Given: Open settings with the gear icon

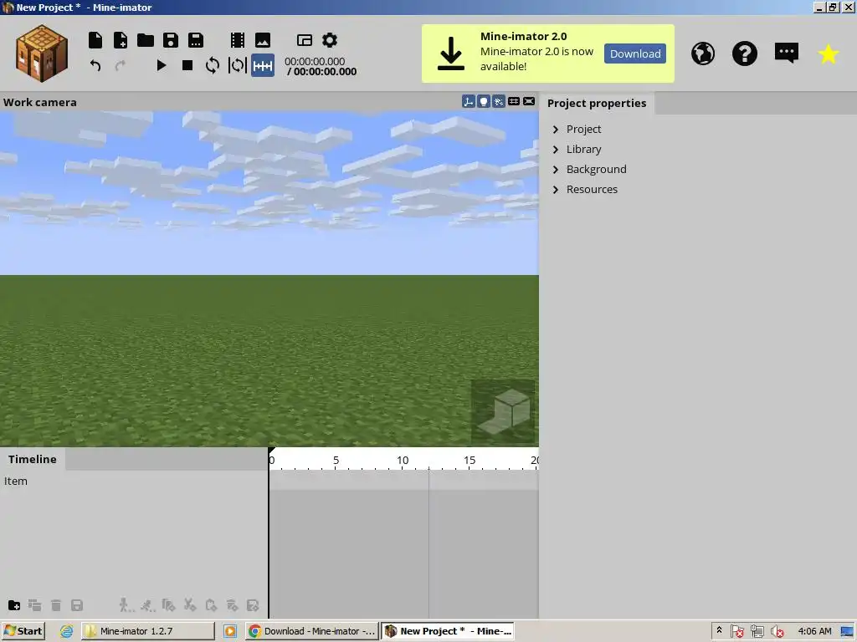Looking at the screenshot, I should 330,40.
